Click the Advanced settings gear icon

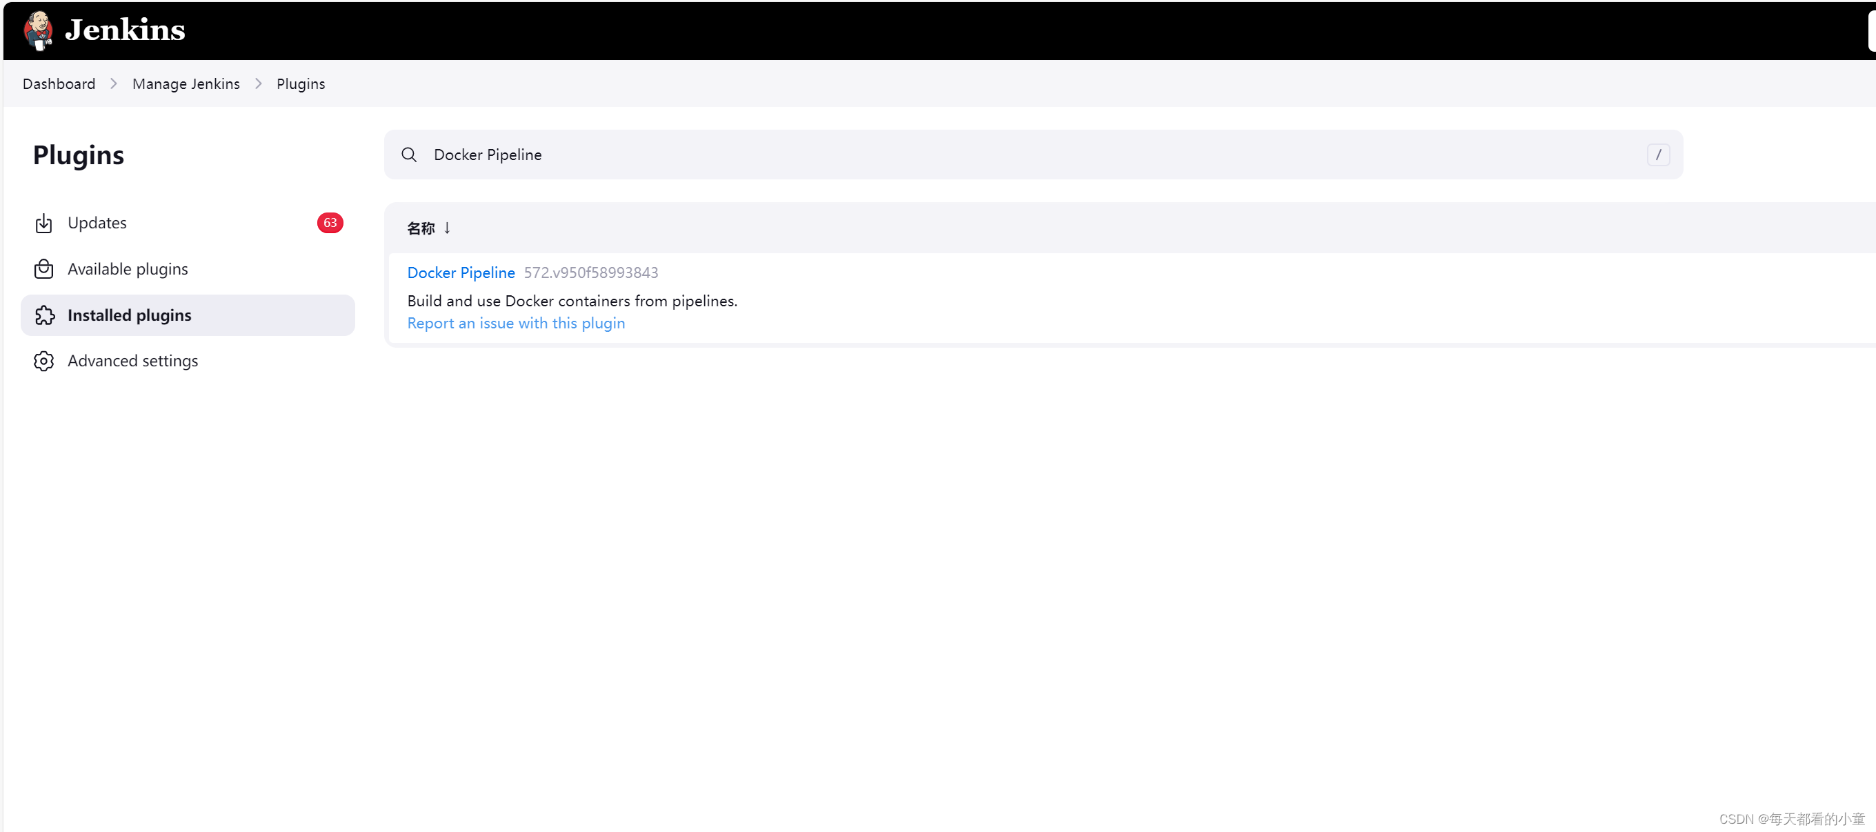pyautogui.click(x=44, y=361)
